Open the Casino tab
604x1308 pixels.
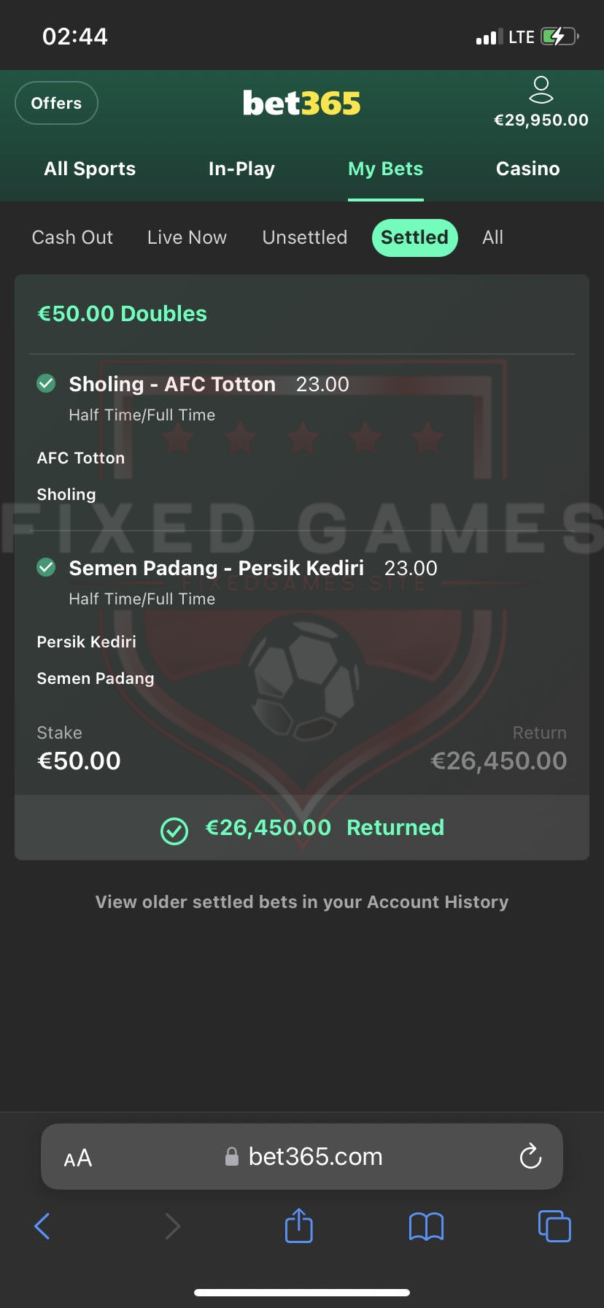[x=527, y=169]
